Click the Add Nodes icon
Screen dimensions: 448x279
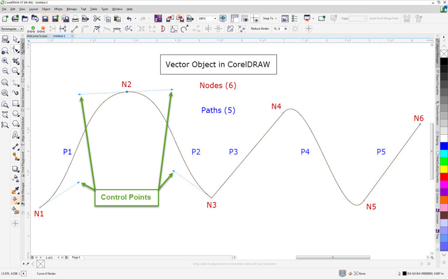point(31,29)
